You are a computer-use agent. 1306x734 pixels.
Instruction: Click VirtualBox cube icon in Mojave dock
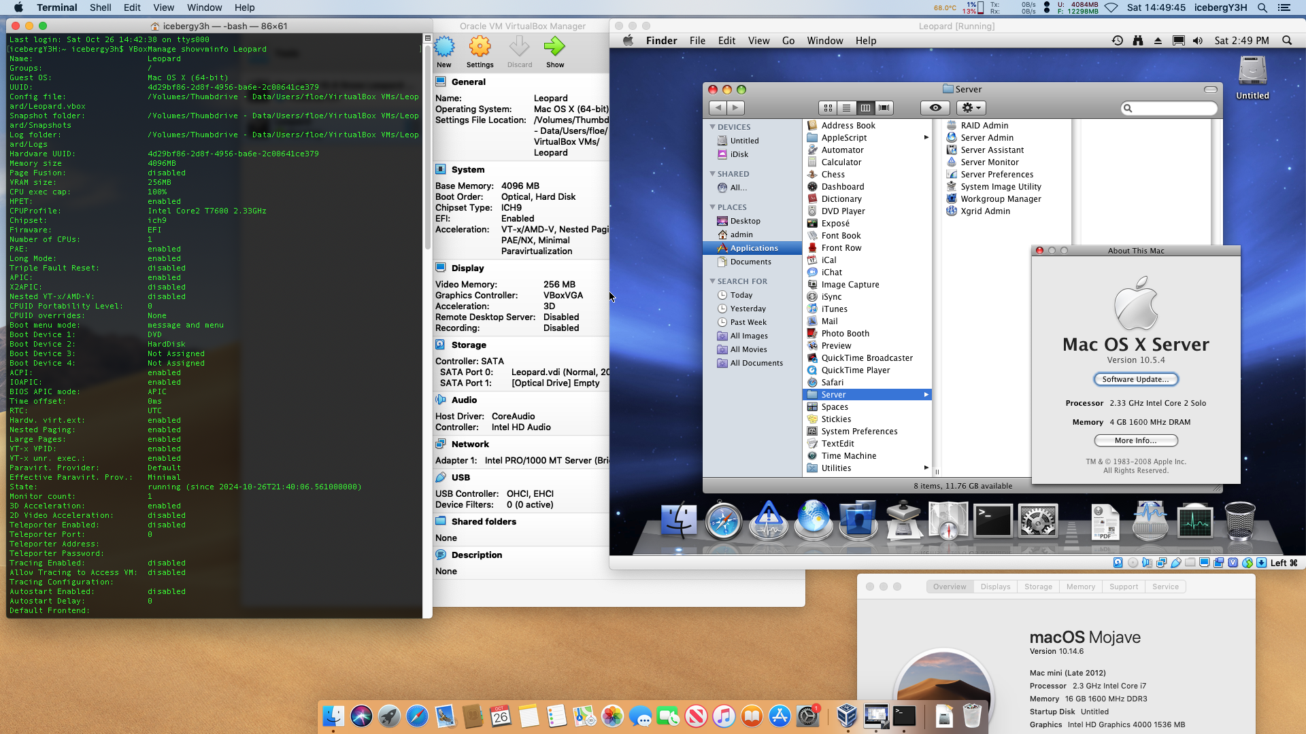click(x=847, y=716)
